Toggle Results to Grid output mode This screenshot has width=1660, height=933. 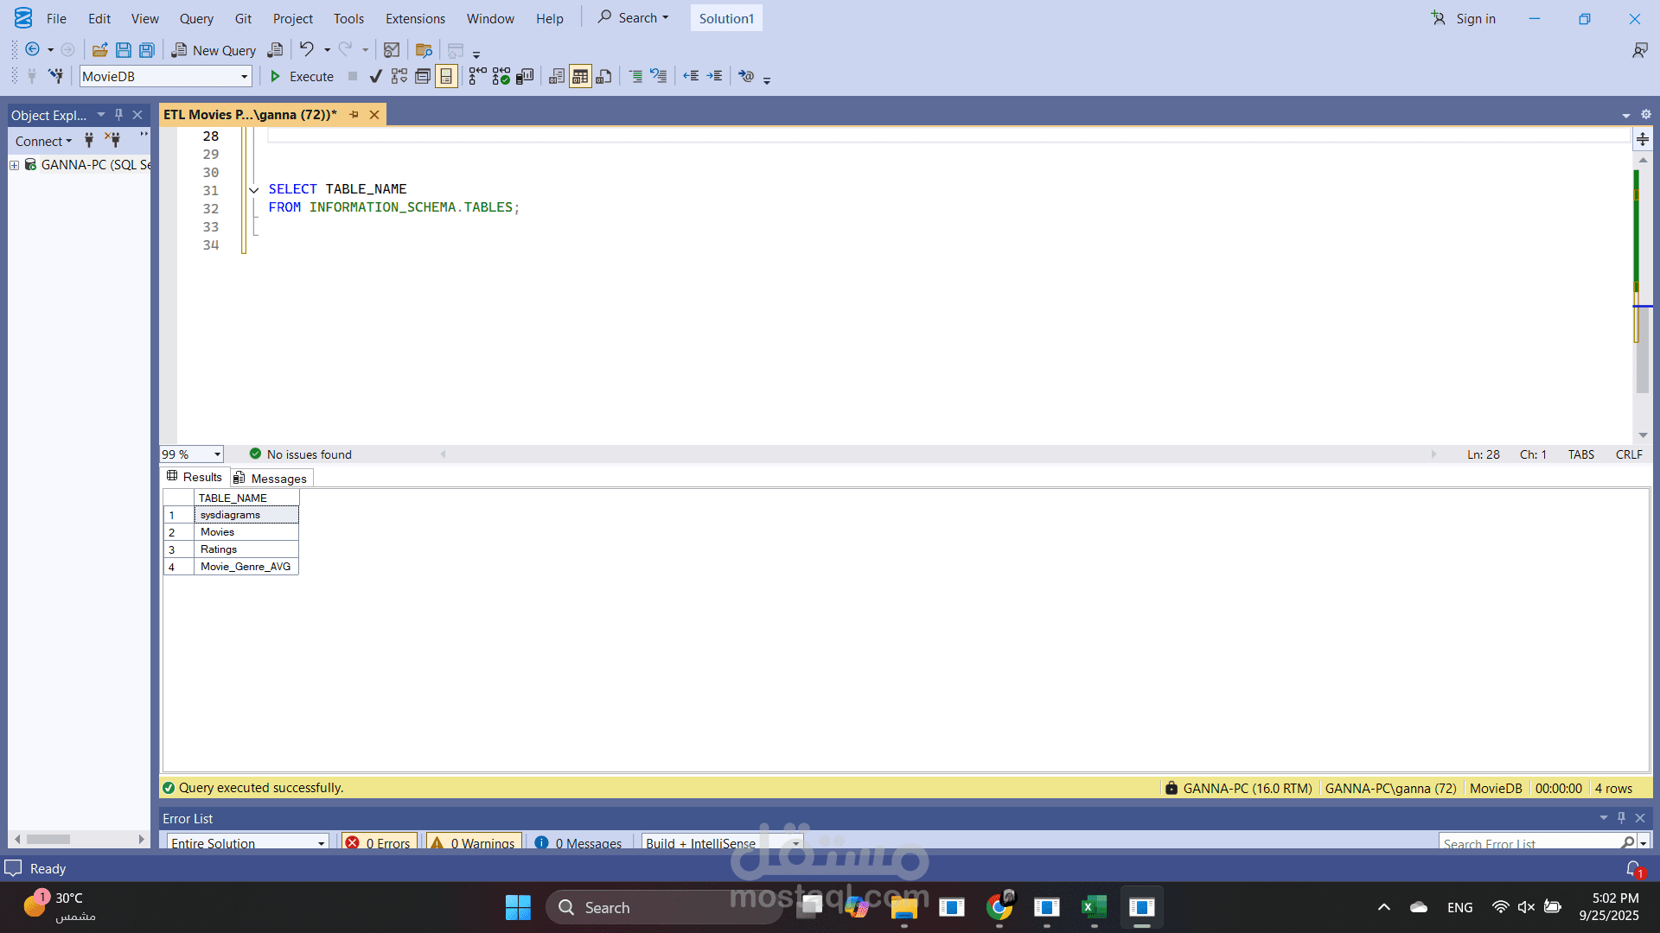point(580,76)
